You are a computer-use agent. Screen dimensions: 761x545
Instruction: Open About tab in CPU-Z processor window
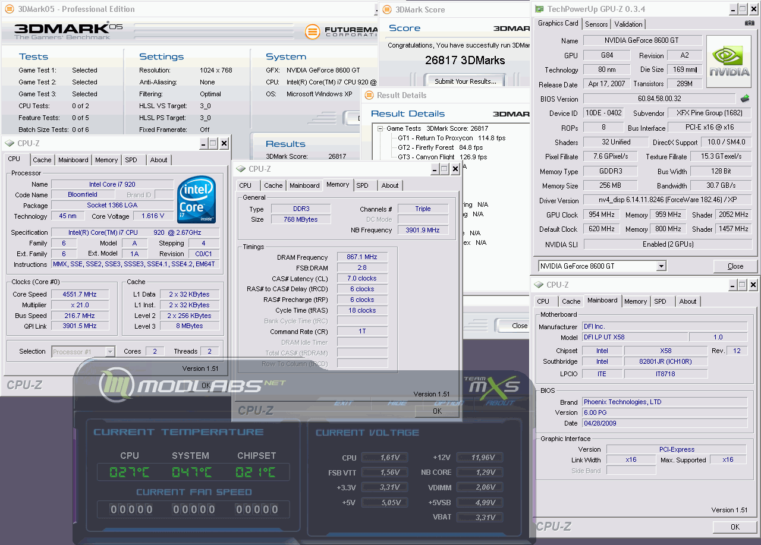pos(159,160)
